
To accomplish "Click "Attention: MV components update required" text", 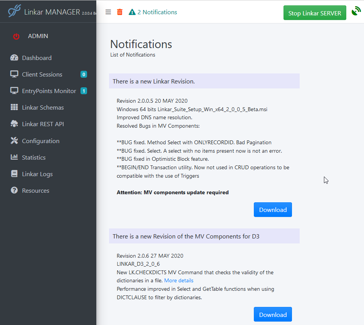I will coord(173,192).
